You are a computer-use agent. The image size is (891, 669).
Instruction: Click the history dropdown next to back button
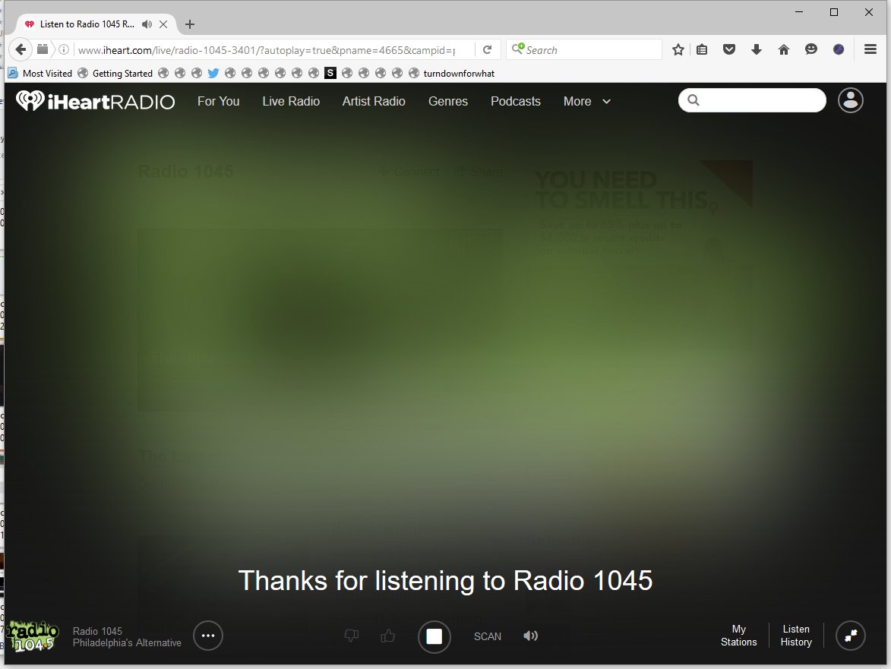pyautogui.click(x=43, y=49)
